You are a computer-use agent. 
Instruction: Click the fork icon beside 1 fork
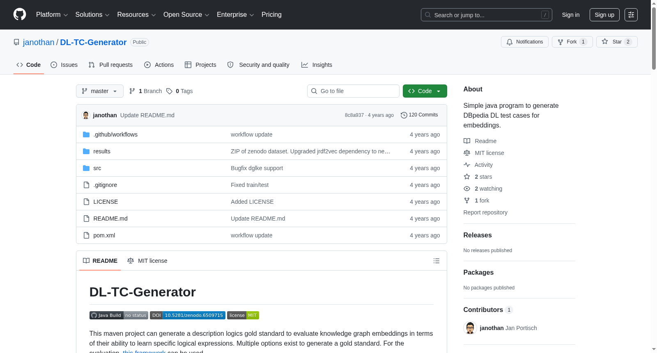pyautogui.click(x=467, y=200)
